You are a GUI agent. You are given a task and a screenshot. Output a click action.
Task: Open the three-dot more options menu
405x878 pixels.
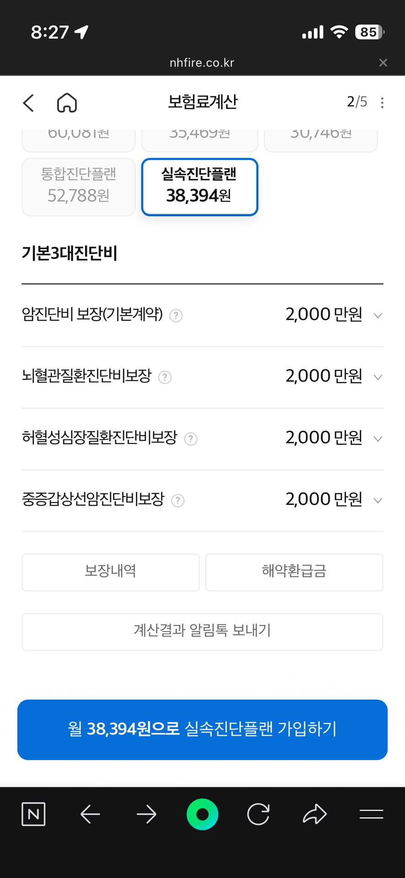382,102
